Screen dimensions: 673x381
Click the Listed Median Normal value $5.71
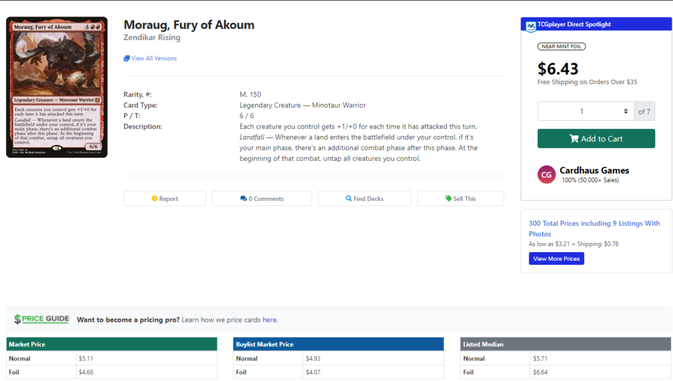pos(540,359)
